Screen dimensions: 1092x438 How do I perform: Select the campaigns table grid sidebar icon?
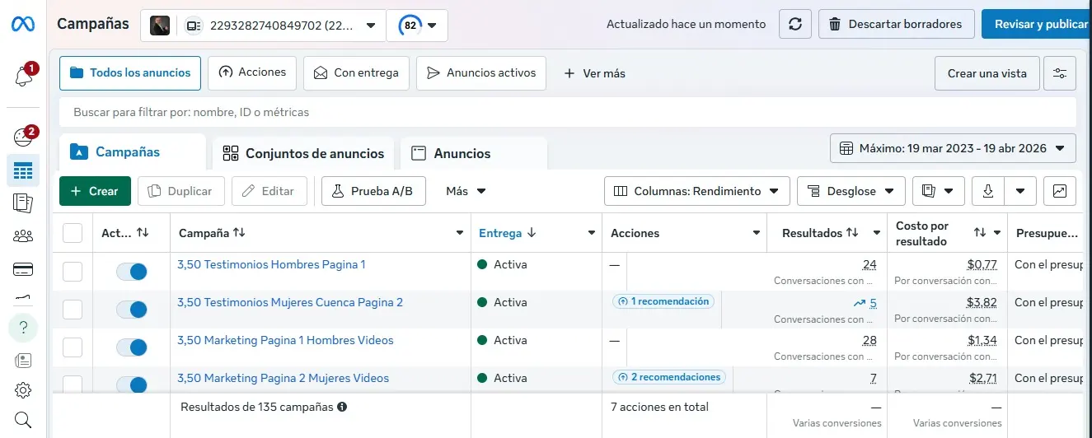(23, 171)
